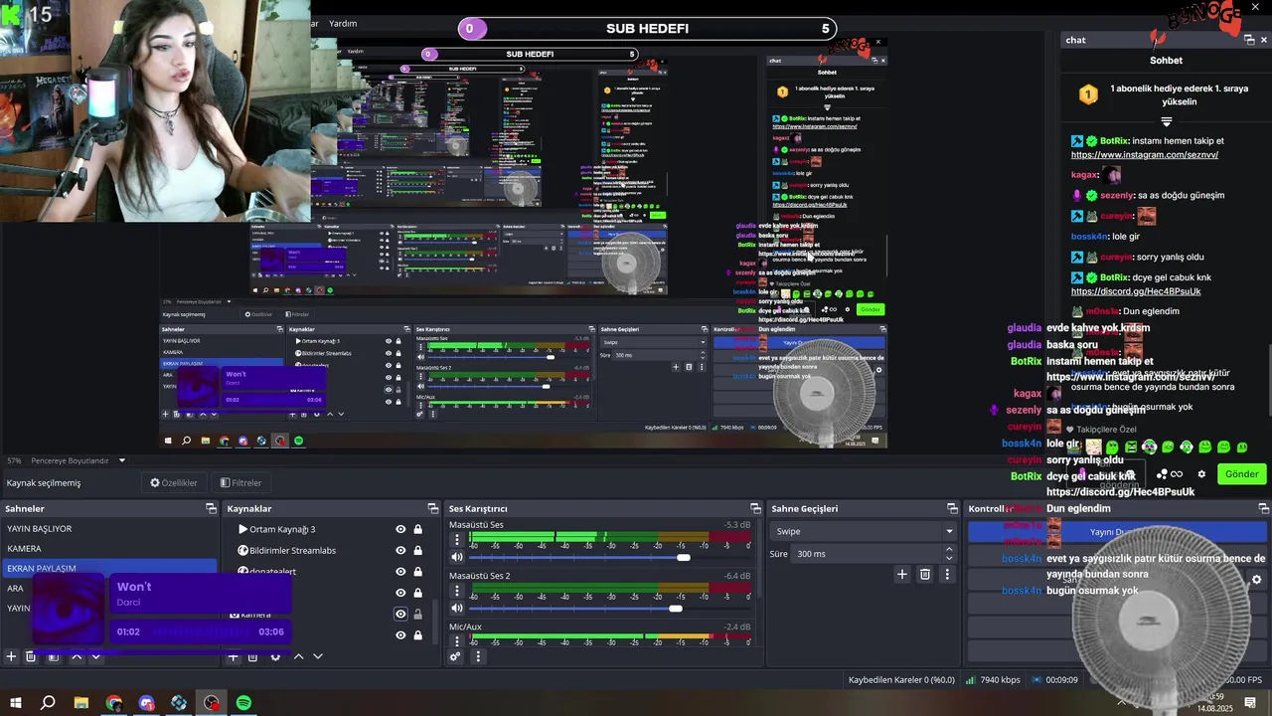Screen dimensions: 1272x716
Task: Open Masaüstü Ses 2 options menu dots
Action: click(x=457, y=591)
